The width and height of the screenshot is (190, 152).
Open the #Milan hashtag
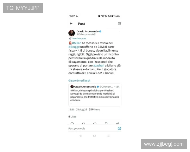tap(77, 43)
